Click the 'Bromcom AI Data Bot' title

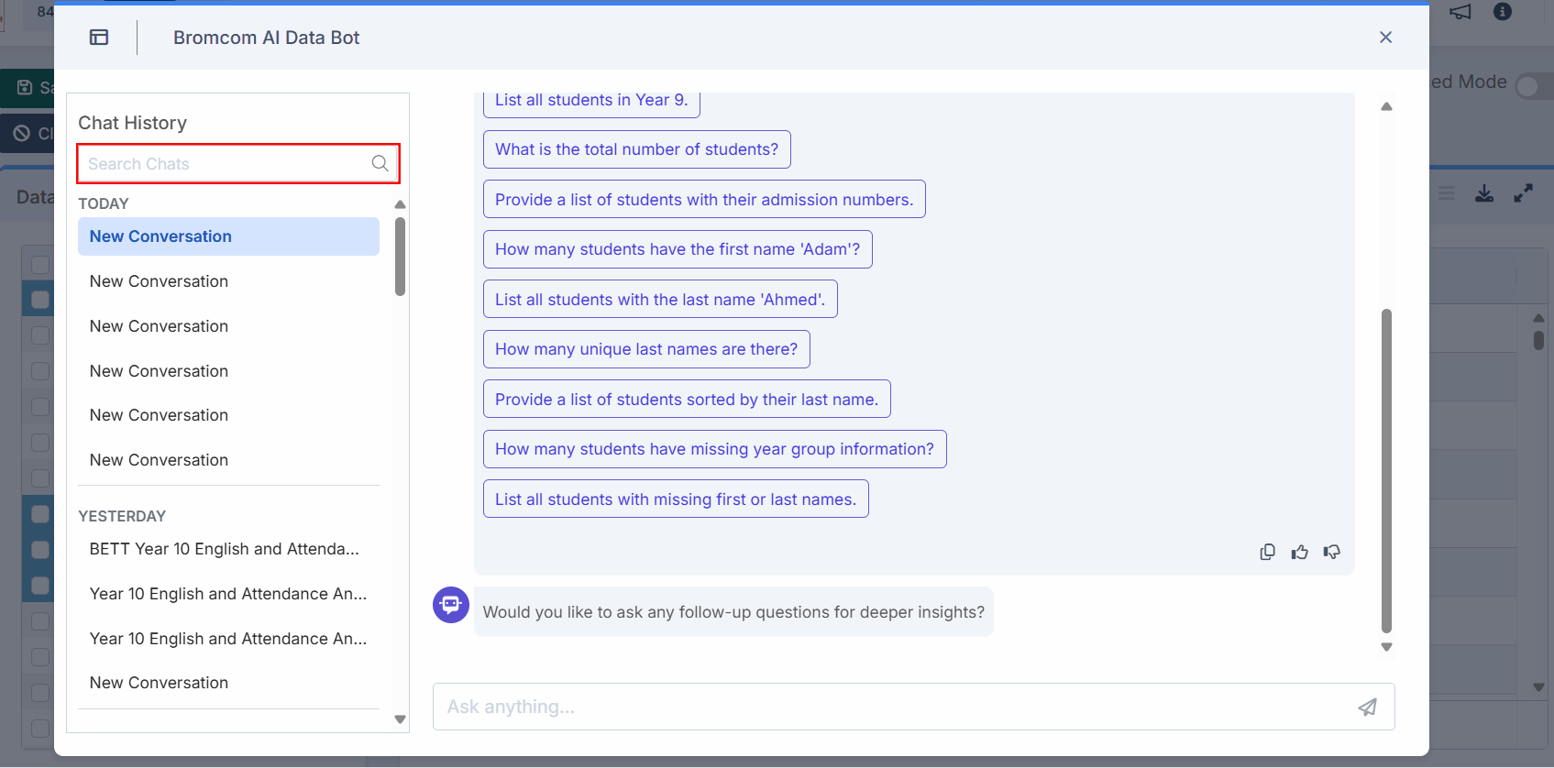[266, 38]
